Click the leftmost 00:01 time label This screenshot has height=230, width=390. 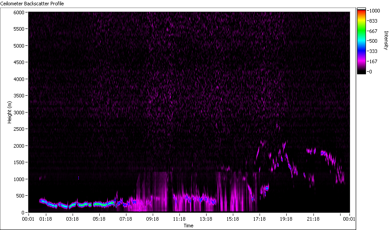(x=28, y=219)
